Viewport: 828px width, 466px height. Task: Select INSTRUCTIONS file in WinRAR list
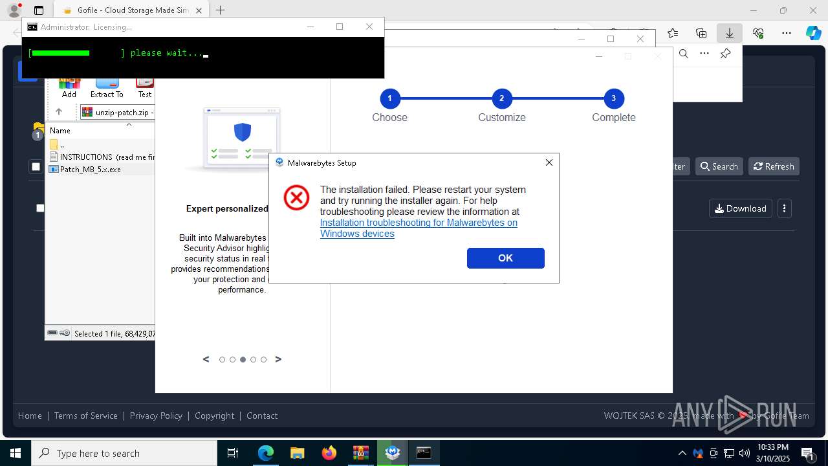(102, 157)
